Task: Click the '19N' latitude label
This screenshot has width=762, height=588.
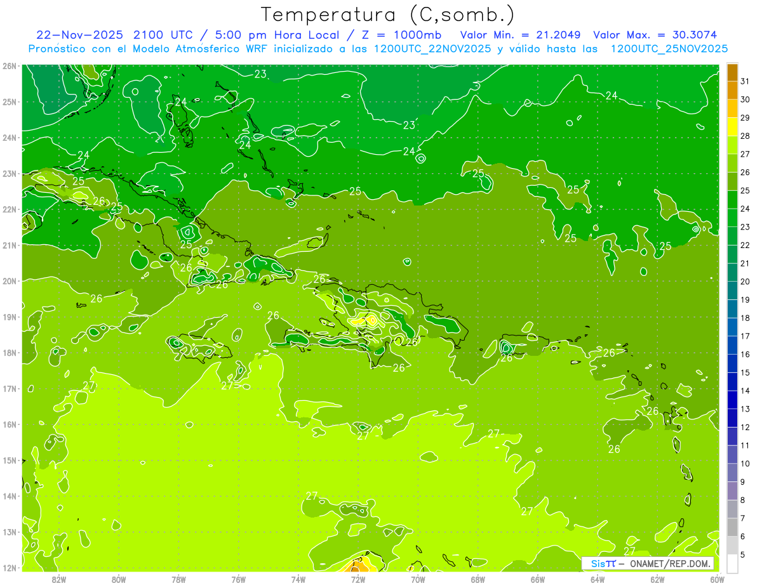Action: 9,317
